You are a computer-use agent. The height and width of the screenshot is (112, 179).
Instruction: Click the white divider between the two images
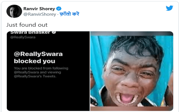90,71
